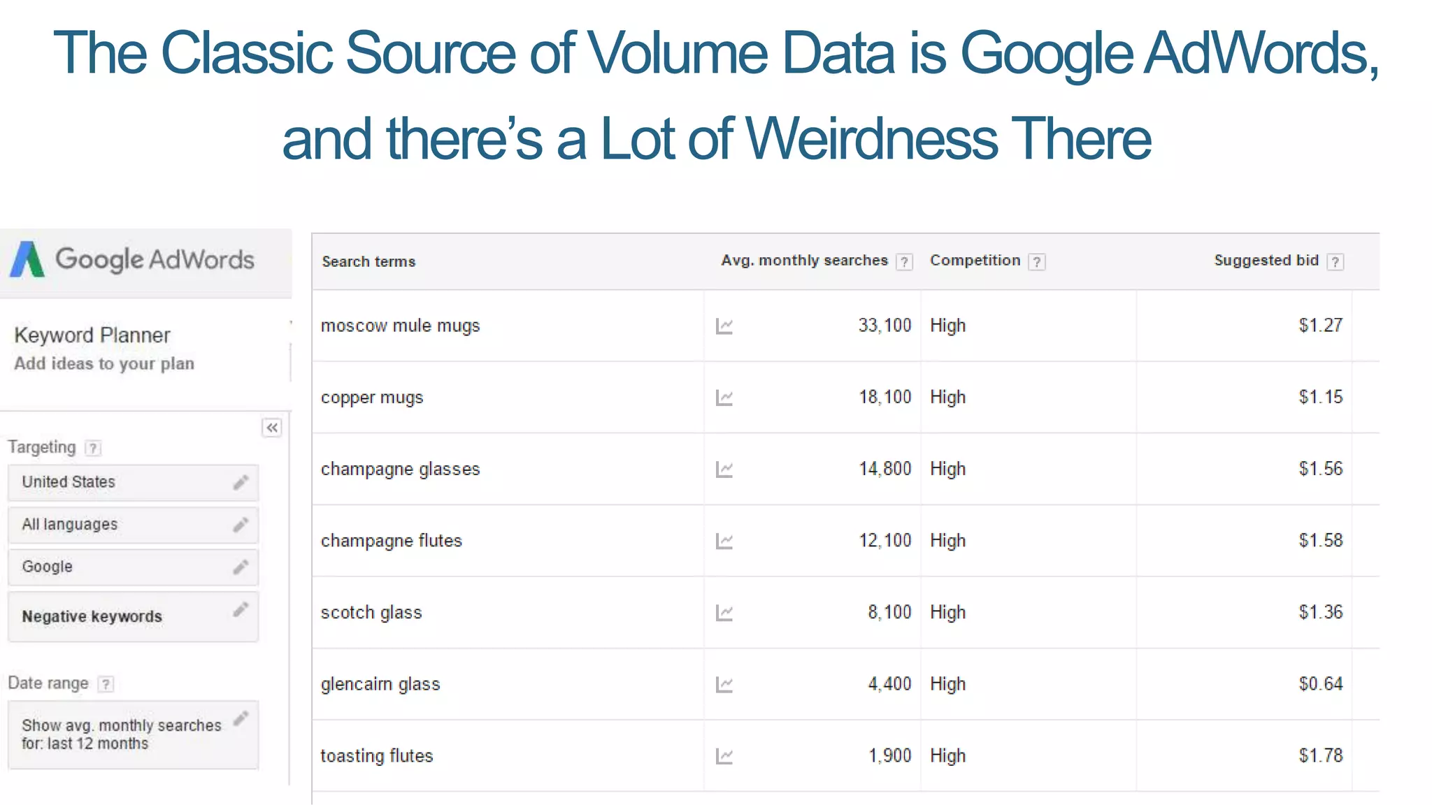The image size is (1432, 805).
Task: Collapse the sidebar with the double-chevron button
Action: [x=272, y=428]
